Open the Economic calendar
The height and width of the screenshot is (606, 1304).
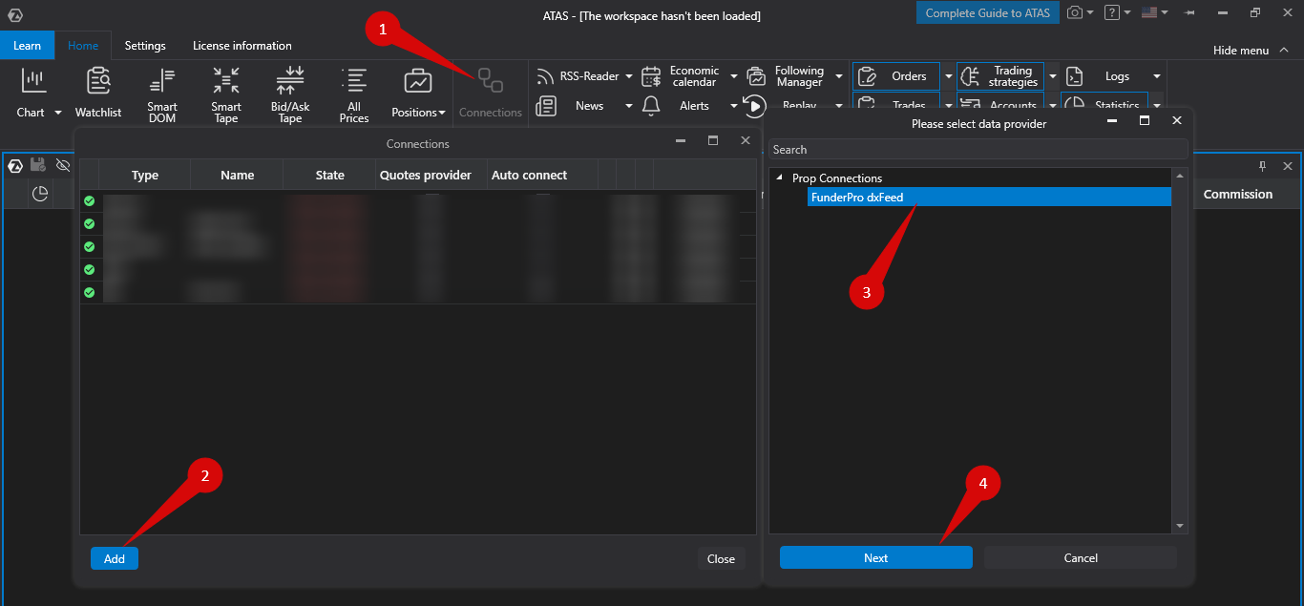click(684, 76)
